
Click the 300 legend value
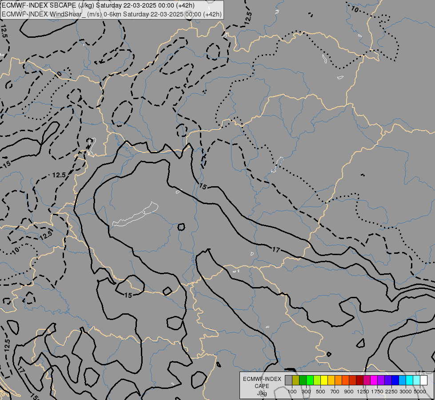(x=306, y=392)
